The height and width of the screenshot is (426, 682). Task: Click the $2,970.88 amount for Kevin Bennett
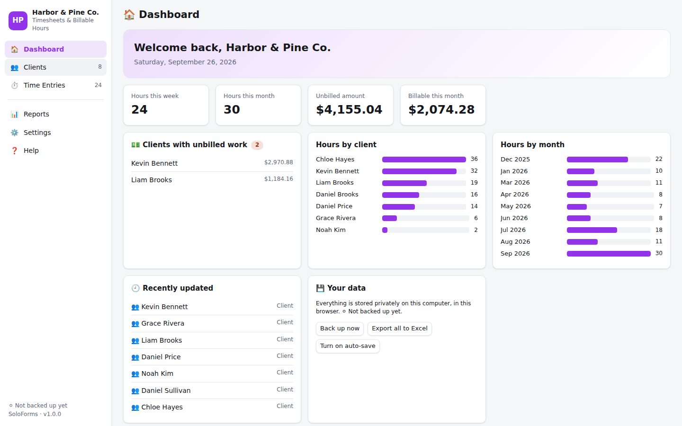point(278,162)
